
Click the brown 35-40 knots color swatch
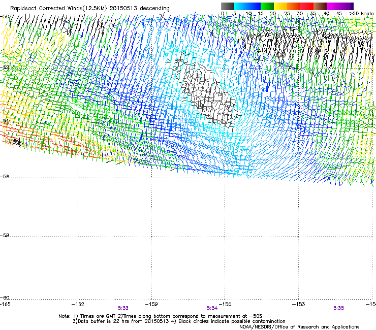pyautogui.click(x=320, y=6)
